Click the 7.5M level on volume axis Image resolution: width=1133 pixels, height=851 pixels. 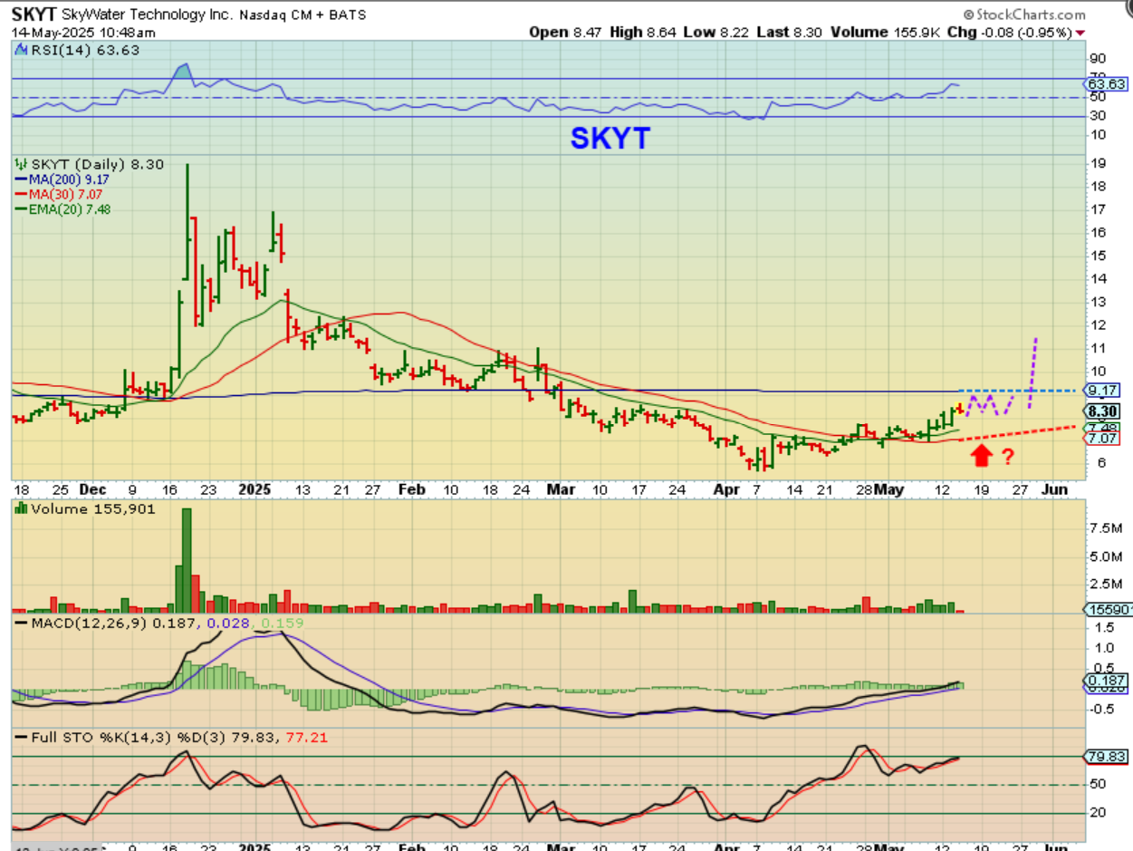(x=1107, y=527)
